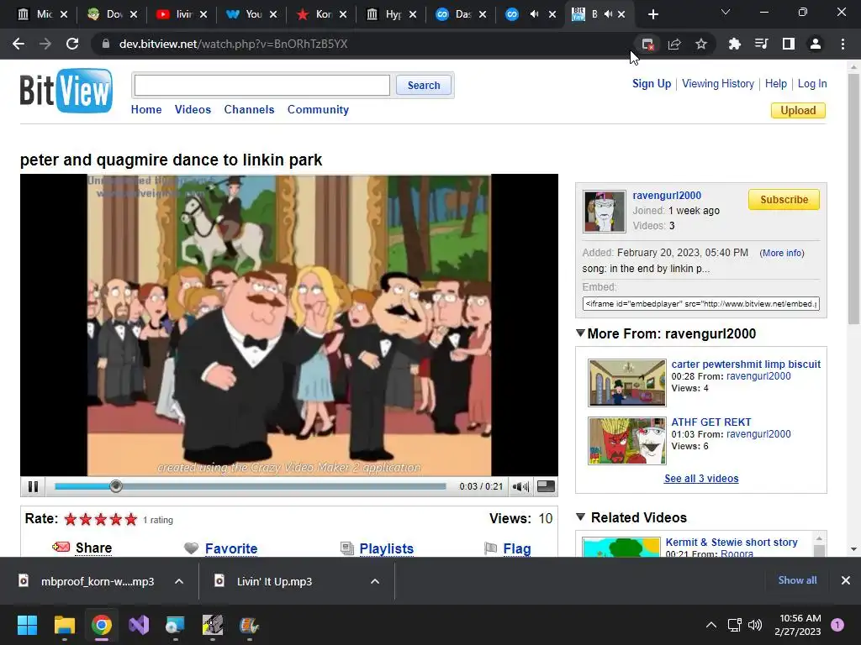Click the Upload button
This screenshot has width=861, height=645.
point(798,110)
